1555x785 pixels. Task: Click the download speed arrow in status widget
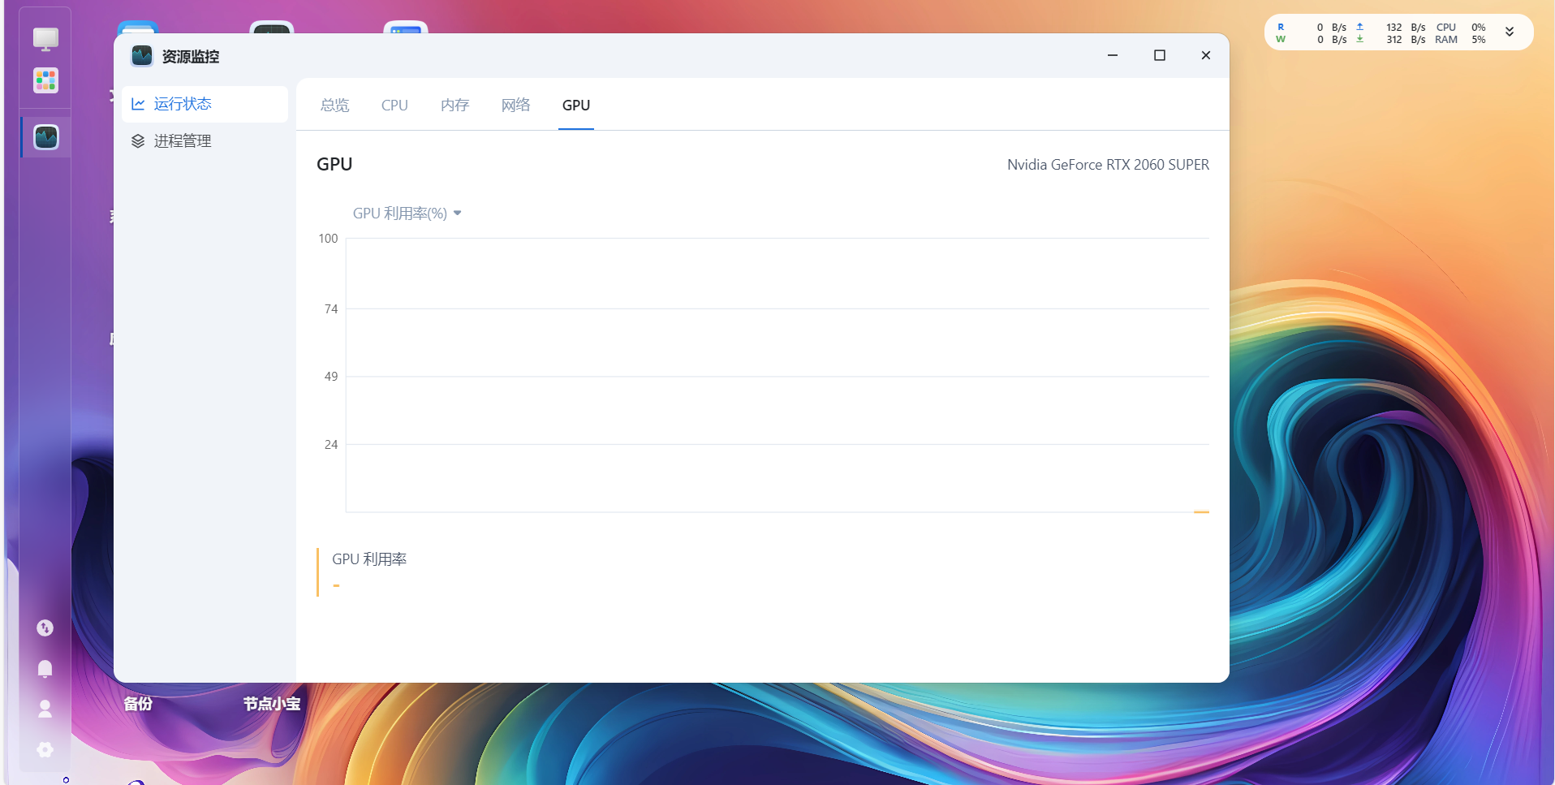click(1360, 39)
